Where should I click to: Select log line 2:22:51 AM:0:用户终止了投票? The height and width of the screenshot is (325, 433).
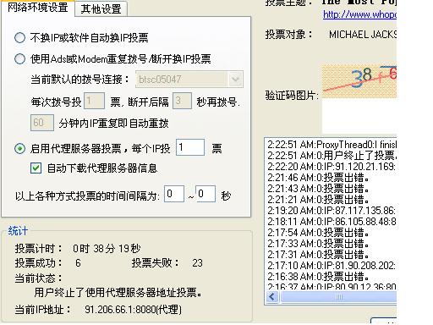click(332, 156)
